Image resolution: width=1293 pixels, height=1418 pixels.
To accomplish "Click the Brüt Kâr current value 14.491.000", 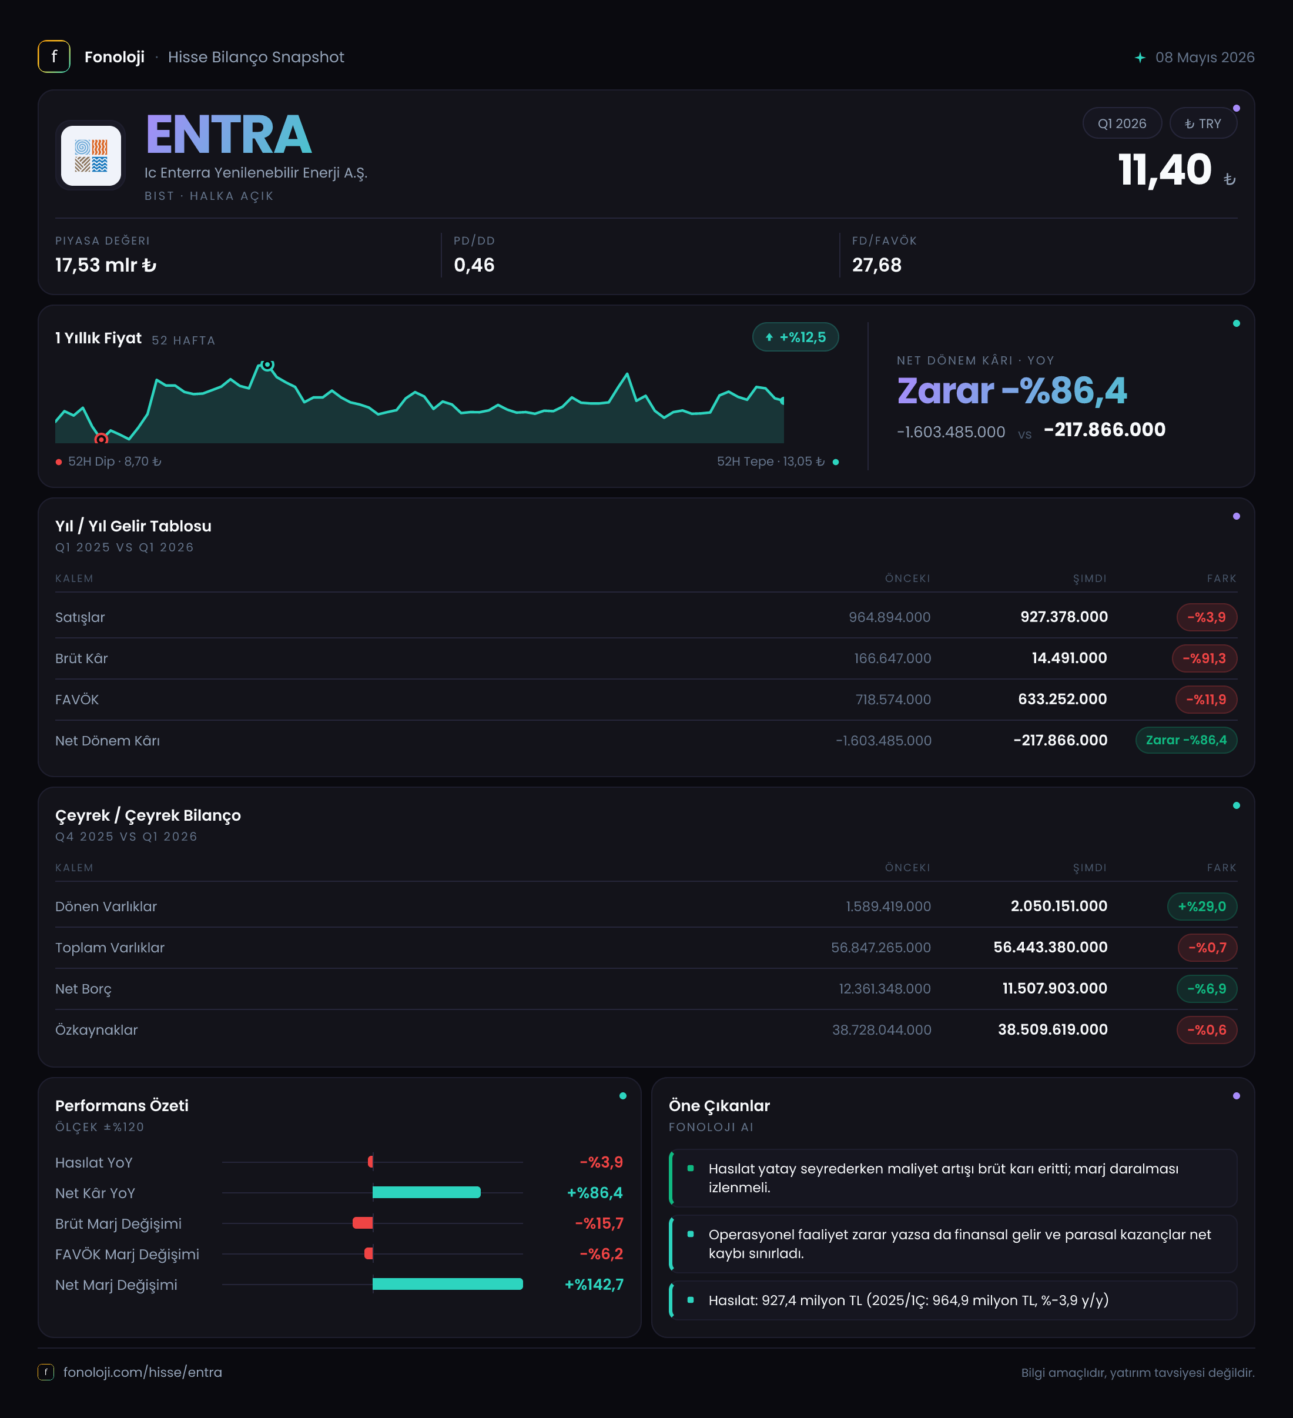I will coord(1070,658).
